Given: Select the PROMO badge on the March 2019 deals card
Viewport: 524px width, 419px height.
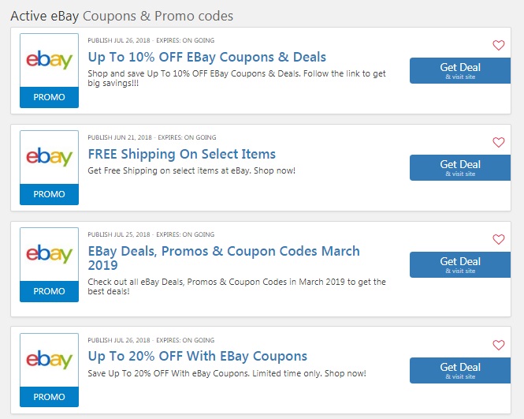Looking at the screenshot, I should tap(49, 291).
